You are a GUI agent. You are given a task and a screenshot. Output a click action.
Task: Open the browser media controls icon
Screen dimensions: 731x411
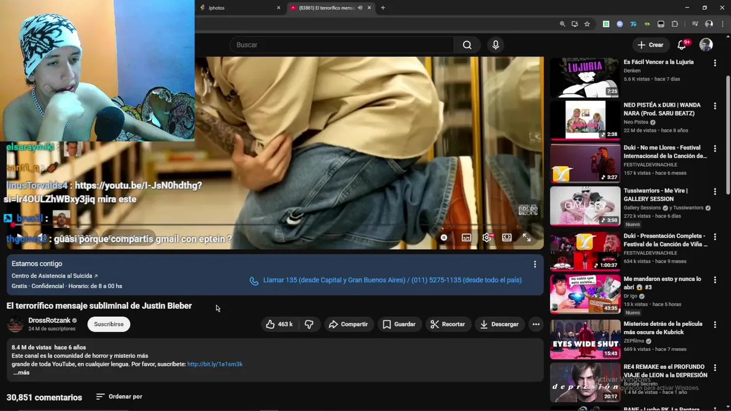695,24
